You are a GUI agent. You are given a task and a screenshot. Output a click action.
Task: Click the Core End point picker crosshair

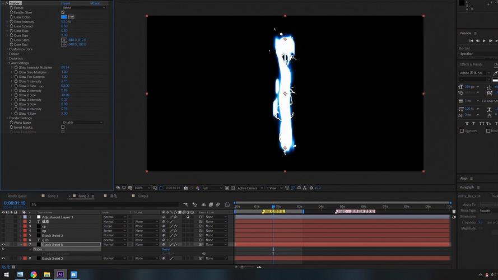coord(64,44)
